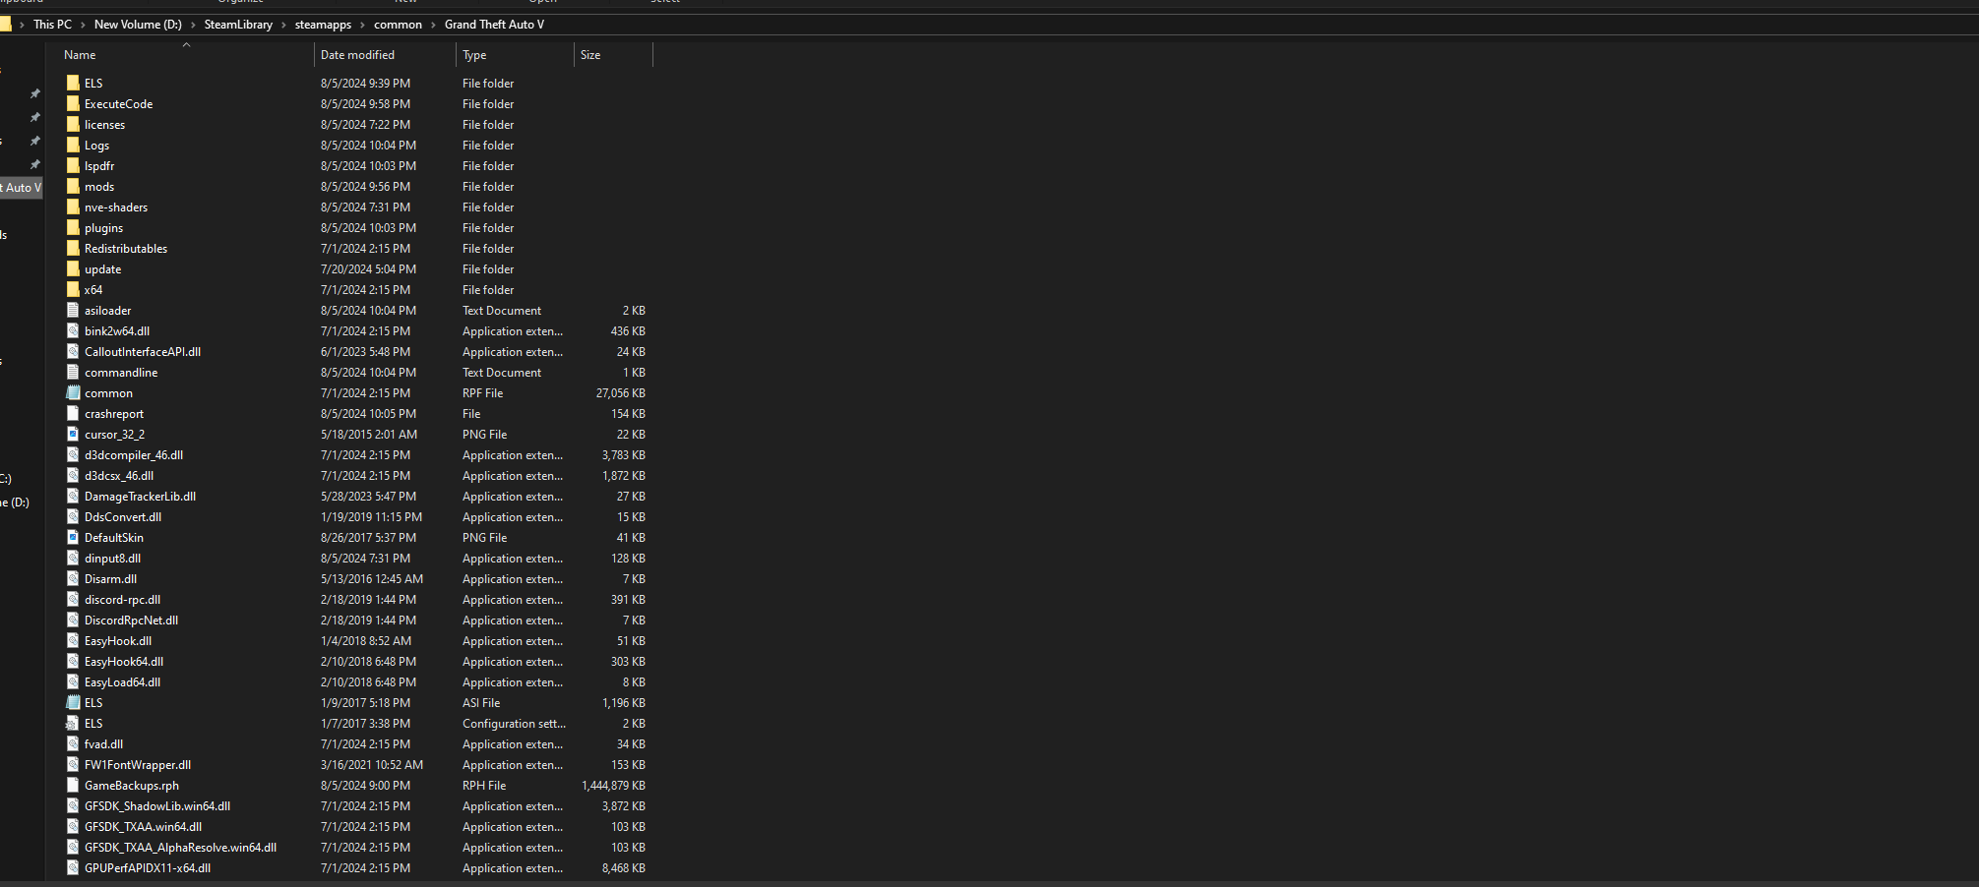Click the GFSDK_TXAA_AlphaResolve.win64.dll file name
This screenshot has height=887, width=1979.
tap(180, 847)
